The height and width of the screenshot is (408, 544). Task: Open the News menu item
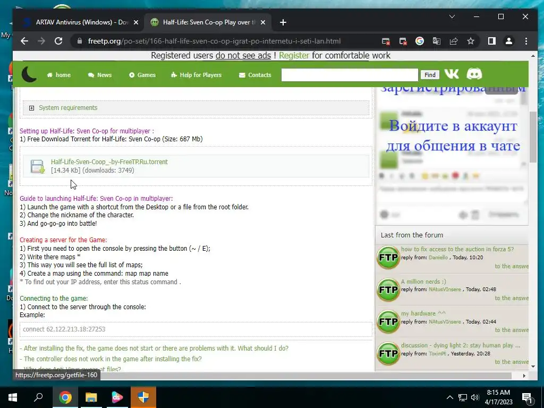[x=100, y=75]
